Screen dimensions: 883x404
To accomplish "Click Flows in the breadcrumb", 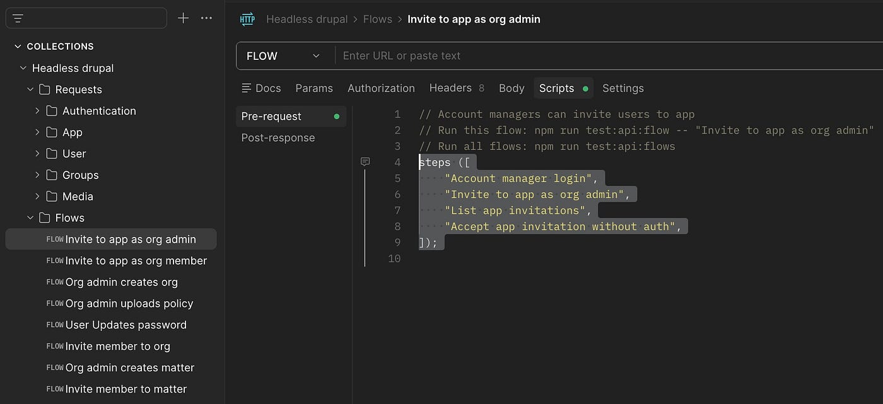I will click(x=378, y=20).
